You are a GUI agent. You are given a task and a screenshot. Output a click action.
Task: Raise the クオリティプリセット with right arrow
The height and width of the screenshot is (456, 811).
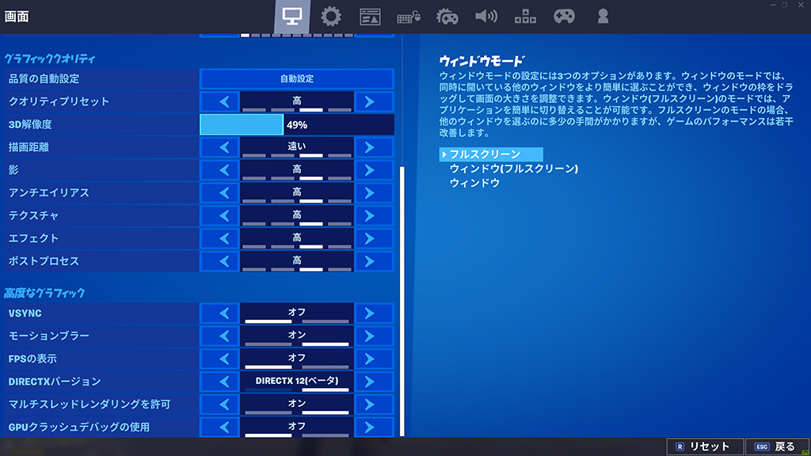click(374, 101)
